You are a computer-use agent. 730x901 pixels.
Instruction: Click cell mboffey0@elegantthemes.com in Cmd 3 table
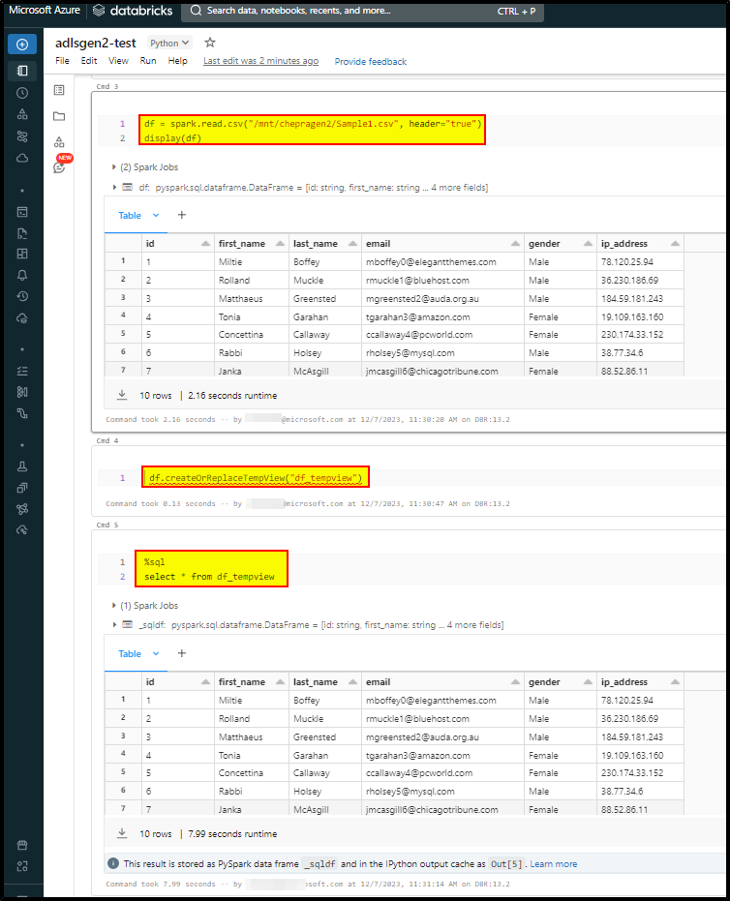[x=442, y=262]
